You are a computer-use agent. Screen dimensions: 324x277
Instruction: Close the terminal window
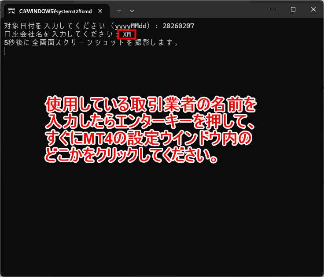[x=313, y=9]
